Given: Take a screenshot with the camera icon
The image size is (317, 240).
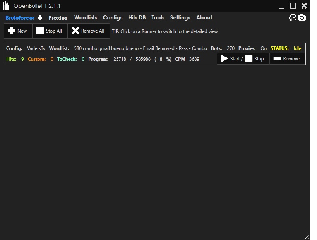Looking at the screenshot, I should [302, 18].
